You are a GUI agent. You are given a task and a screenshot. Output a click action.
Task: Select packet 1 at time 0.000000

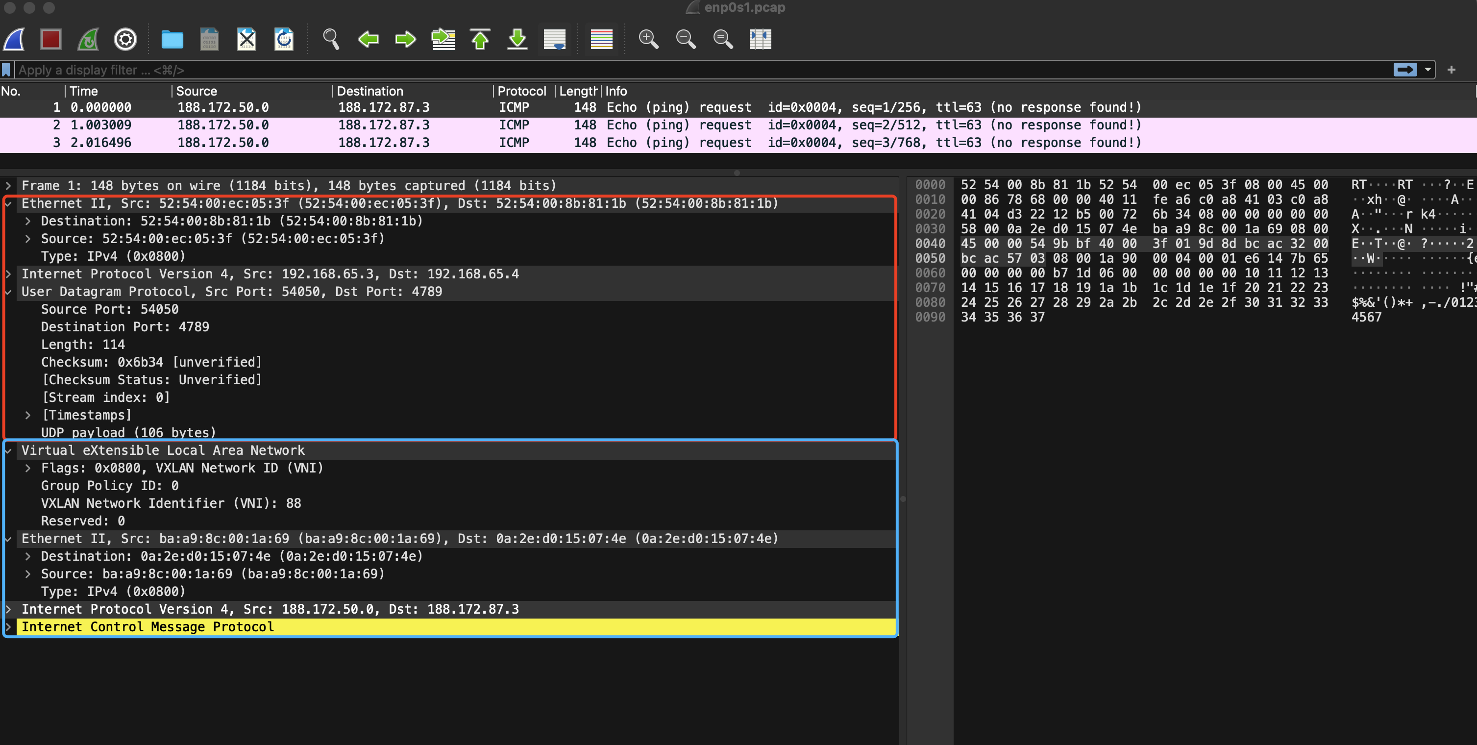click(738, 107)
